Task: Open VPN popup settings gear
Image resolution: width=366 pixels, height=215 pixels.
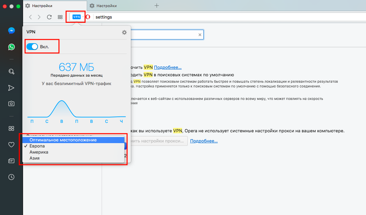Action: 124,32
